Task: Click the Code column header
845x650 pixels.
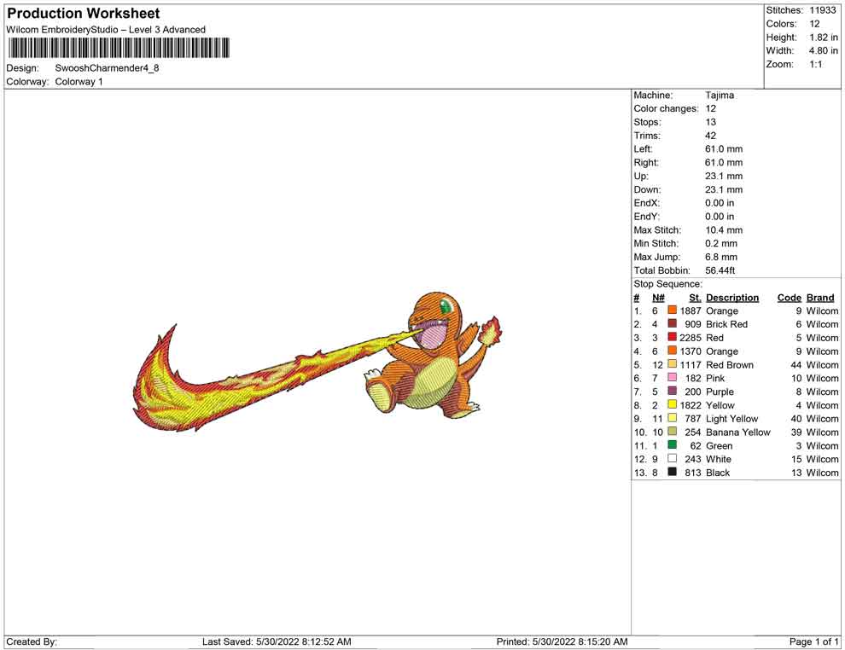Action: [x=789, y=298]
